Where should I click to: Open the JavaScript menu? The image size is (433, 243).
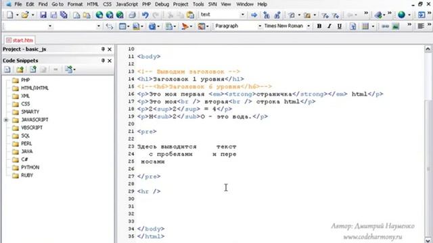pyautogui.click(x=127, y=5)
